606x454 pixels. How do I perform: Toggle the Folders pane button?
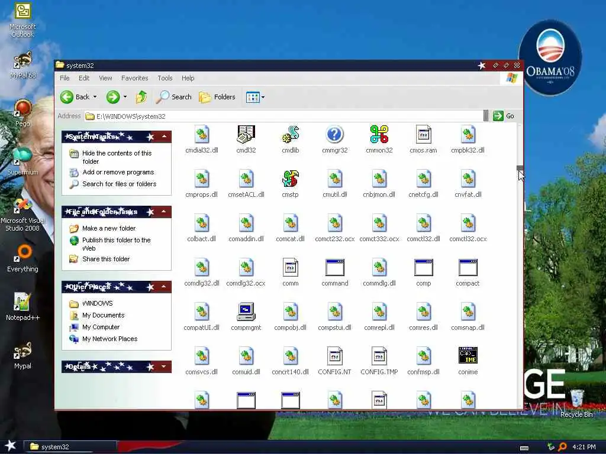click(x=217, y=97)
